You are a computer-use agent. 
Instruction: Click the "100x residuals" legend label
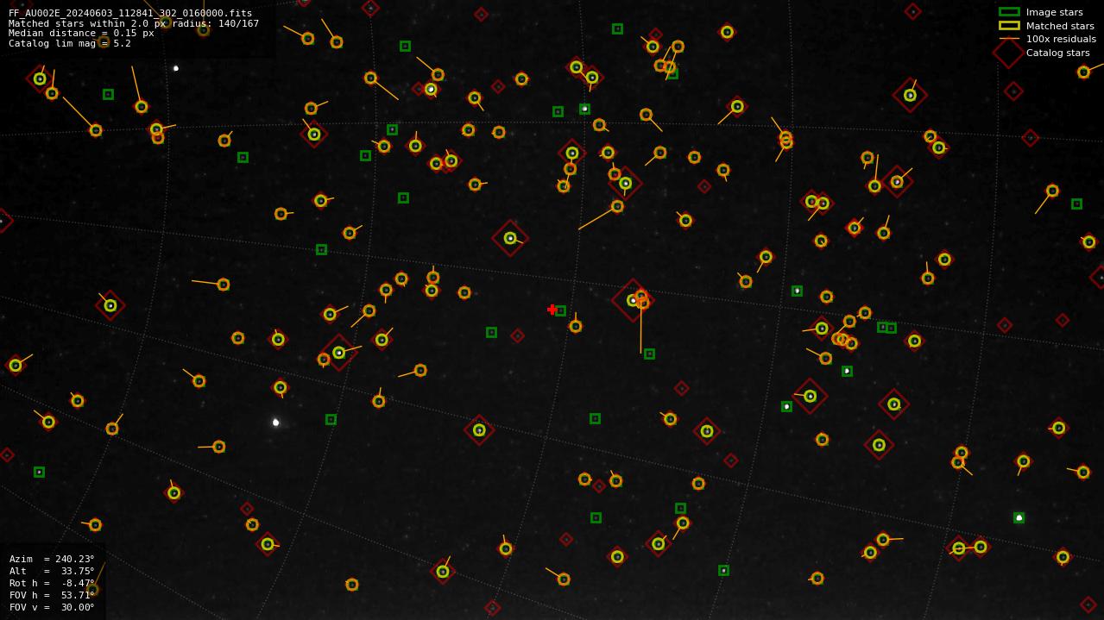click(1061, 39)
